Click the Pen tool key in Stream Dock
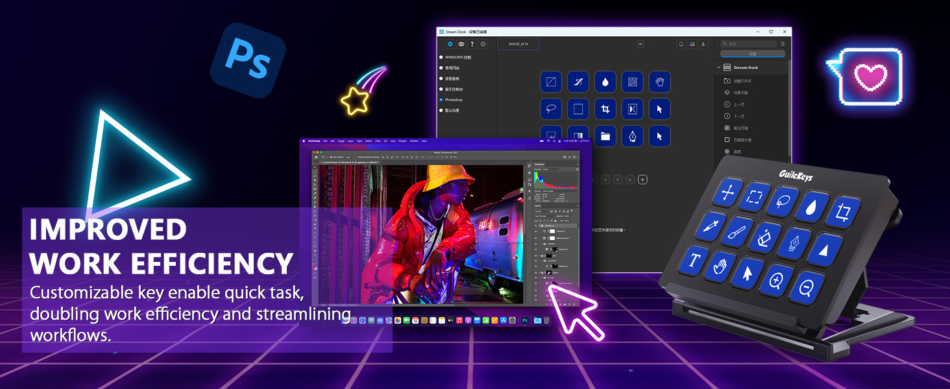This screenshot has height=389, width=950. [633, 136]
